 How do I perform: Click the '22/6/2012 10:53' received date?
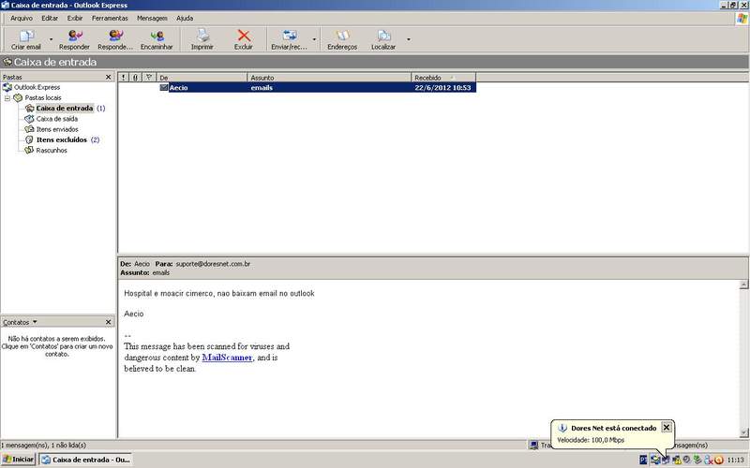[442, 87]
